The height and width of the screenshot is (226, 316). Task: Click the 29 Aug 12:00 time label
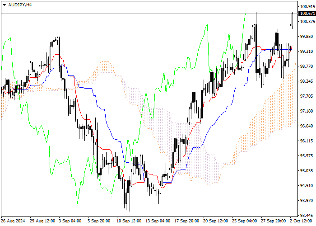click(42, 221)
